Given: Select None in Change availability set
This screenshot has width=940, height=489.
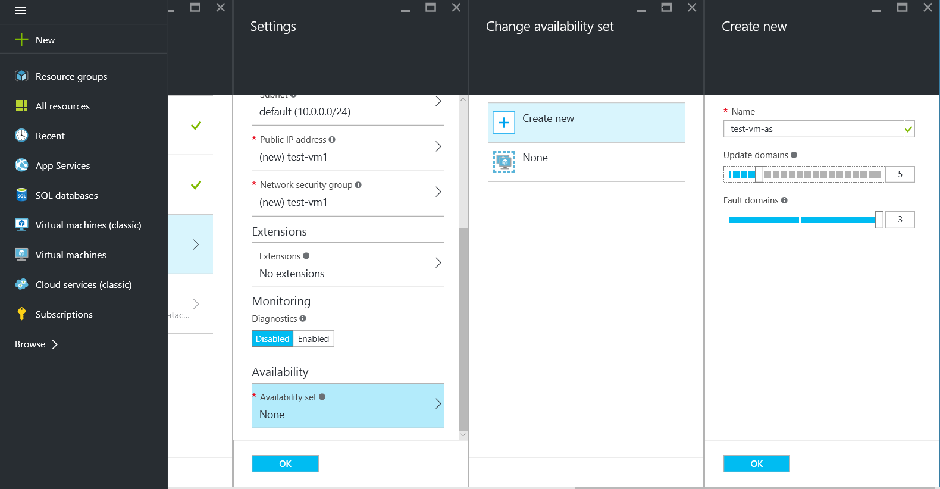Looking at the screenshot, I should coord(586,162).
